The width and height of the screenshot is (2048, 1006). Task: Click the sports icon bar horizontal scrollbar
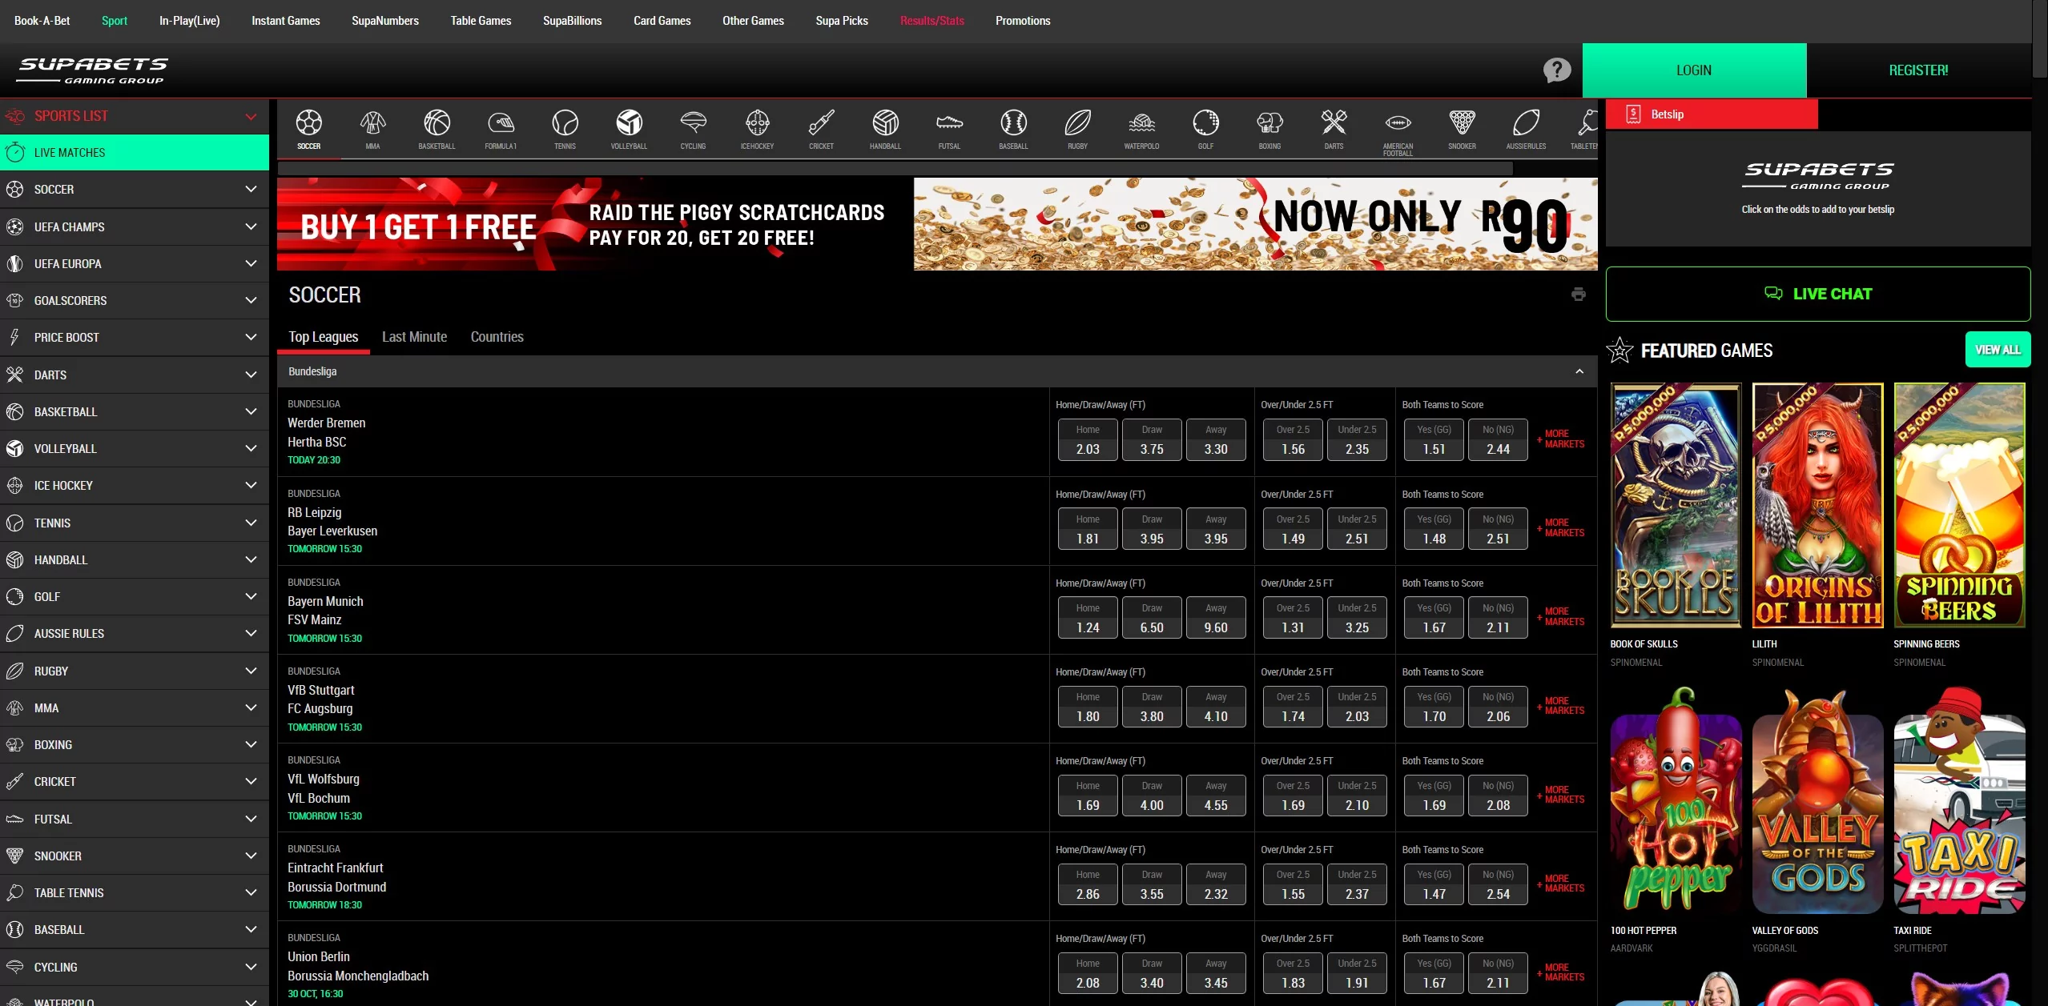[x=895, y=169]
